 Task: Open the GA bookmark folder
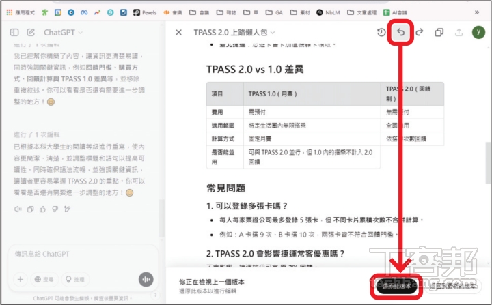tap(274, 12)
